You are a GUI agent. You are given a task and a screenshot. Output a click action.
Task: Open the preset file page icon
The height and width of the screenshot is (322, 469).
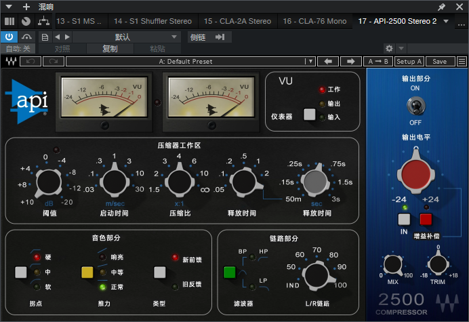[x=45, y=37]
